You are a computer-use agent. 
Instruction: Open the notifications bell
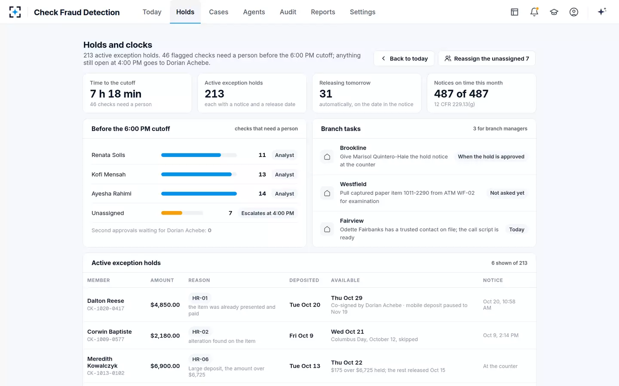534,12
